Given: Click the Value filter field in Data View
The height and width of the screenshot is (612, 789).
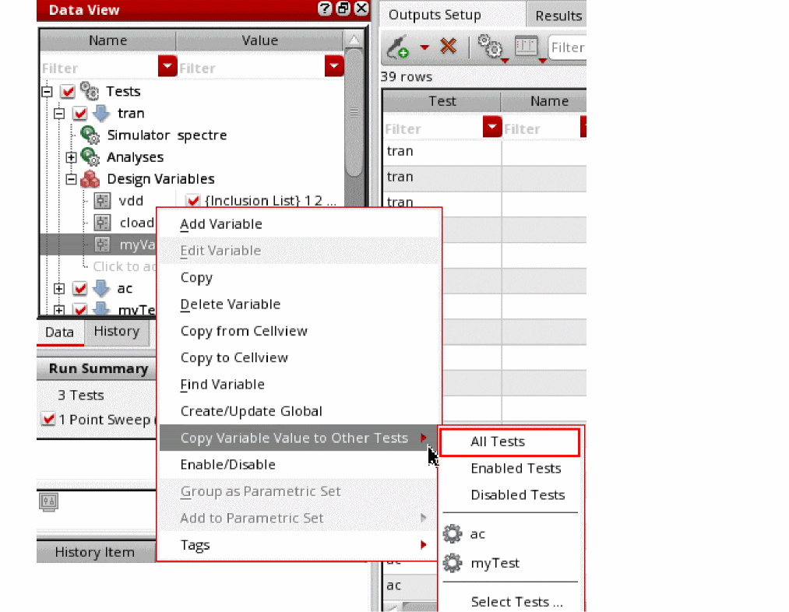Looking at the screenshot, I should 251,68.
